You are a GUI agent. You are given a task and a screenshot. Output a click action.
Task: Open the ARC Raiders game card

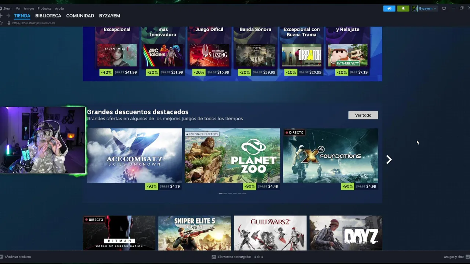[163, 55]
